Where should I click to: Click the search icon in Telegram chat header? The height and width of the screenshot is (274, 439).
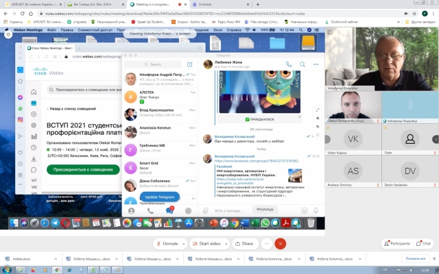coord(302,64)
